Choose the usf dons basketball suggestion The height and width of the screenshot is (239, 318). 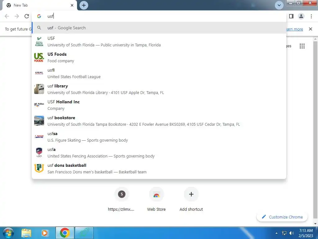159,168
